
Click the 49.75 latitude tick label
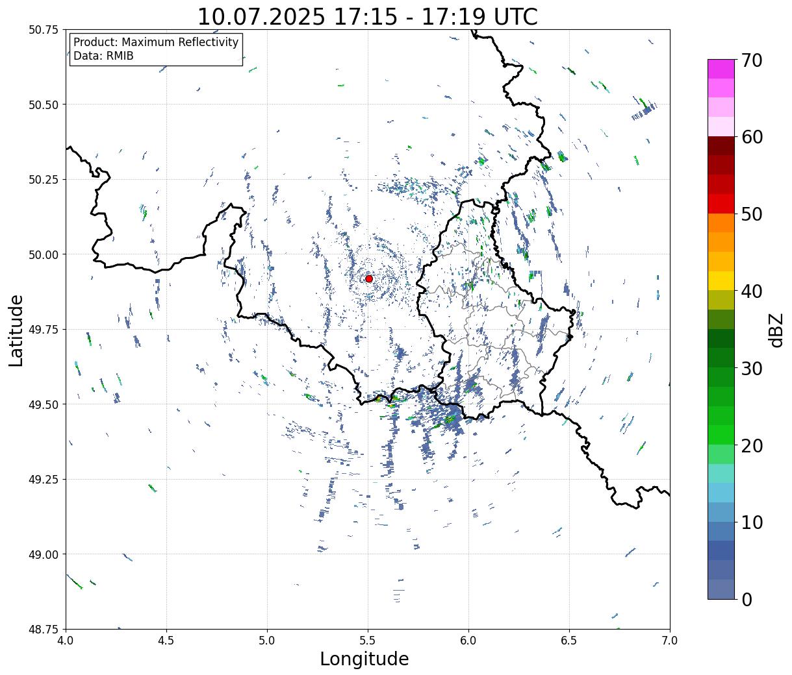point(44,330)
